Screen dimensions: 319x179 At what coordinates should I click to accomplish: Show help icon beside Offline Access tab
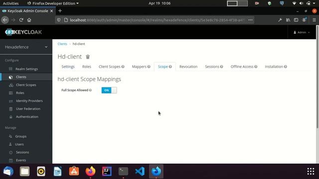tap(256, 67)
